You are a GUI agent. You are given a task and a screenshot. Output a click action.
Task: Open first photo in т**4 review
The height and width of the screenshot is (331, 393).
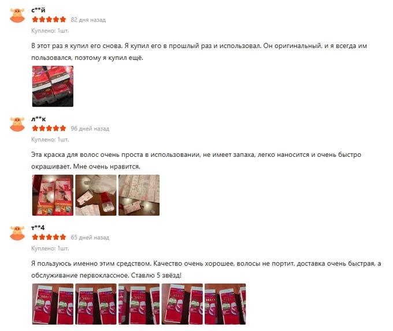[x=53, y=304]
